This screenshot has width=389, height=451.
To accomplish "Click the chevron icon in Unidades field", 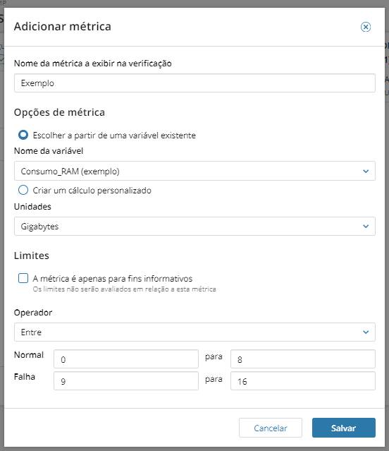I will click(x=366, y=227).
